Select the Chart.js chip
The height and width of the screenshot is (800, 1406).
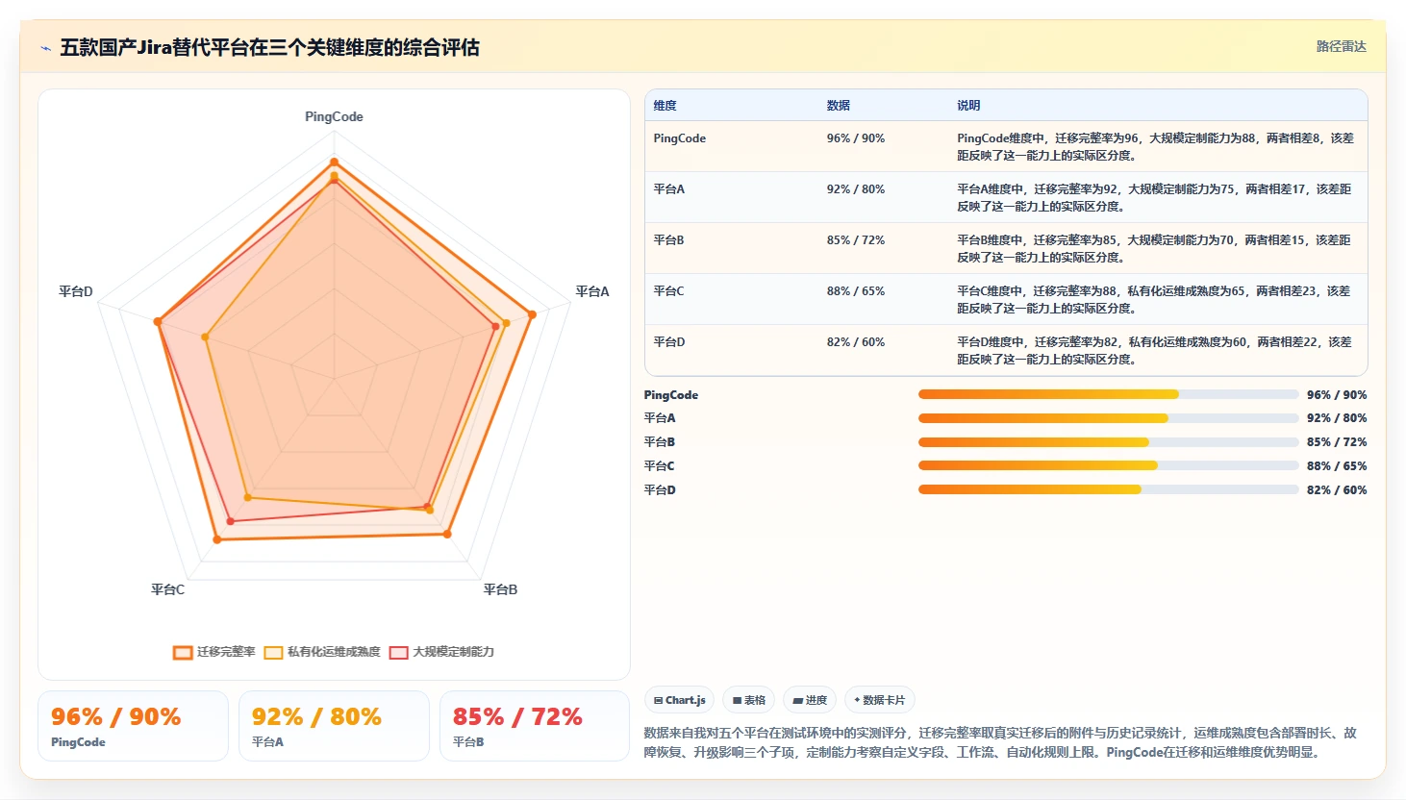point(679,700)
